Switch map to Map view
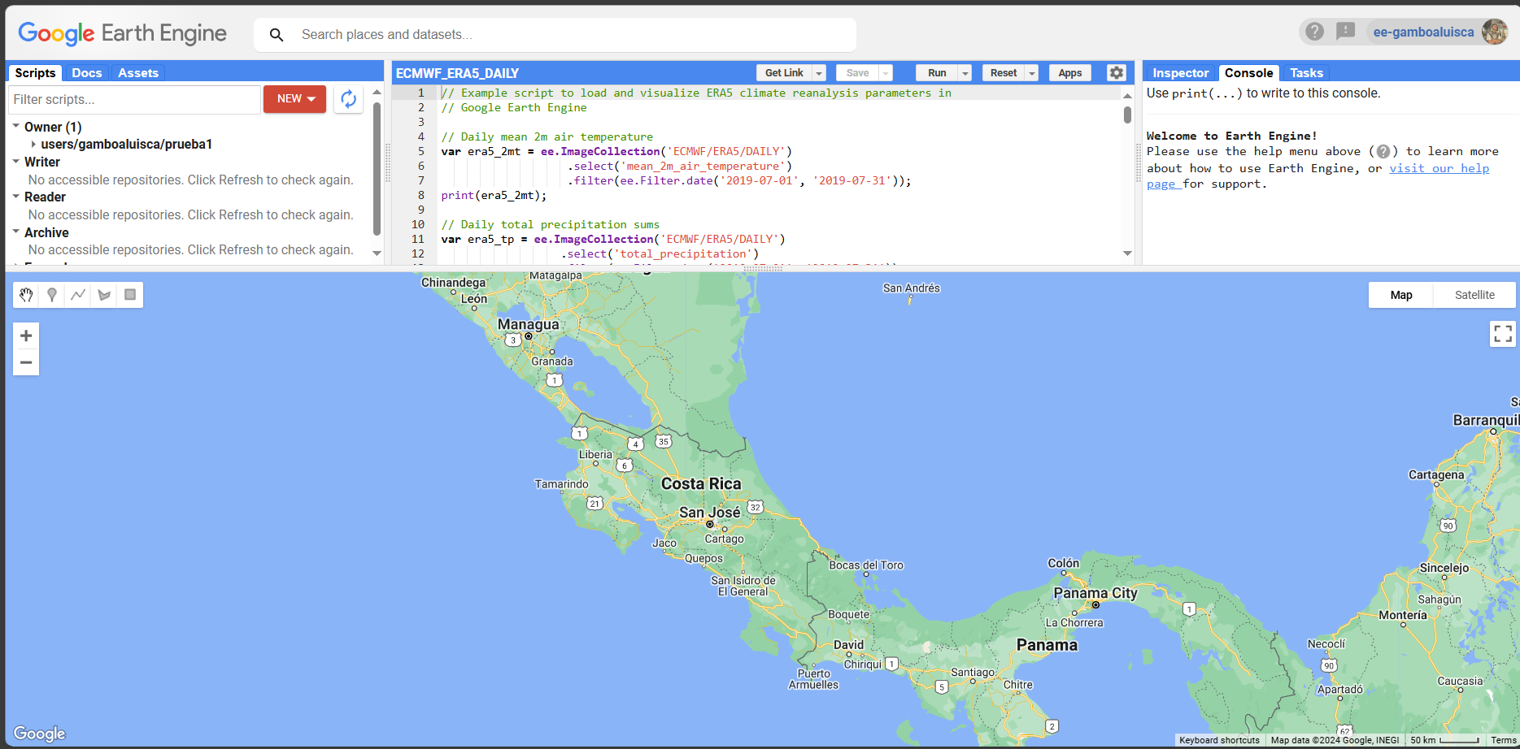 click(x=1401, y=295)
